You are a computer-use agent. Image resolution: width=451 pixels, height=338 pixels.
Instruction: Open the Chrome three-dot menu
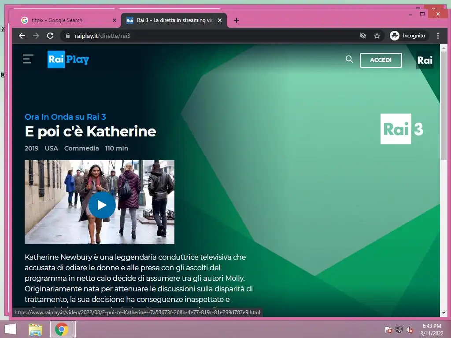click(438, 36)
